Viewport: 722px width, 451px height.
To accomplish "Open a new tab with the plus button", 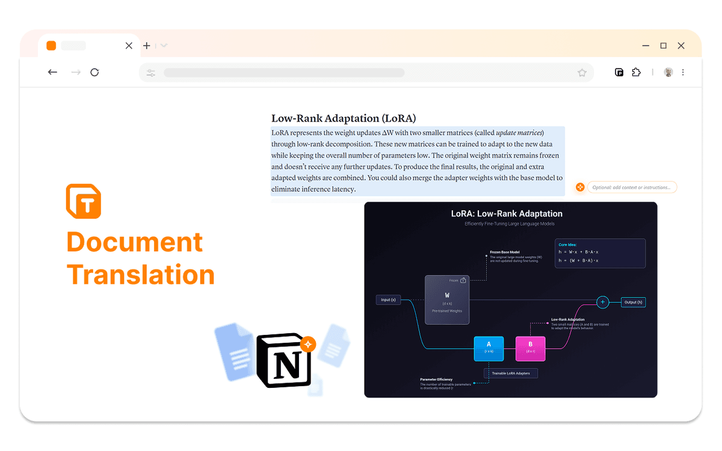I will [146, 45].
